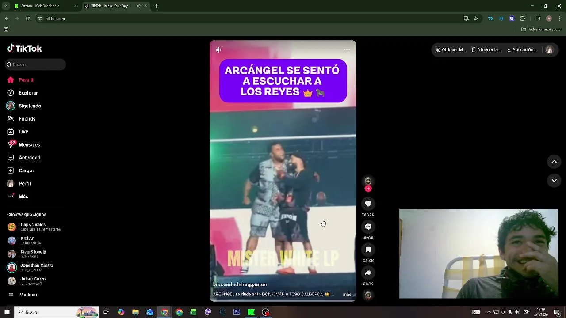Open the apps grid in bookmarks bar
Viewport: 566px width, 318px height.
pos(6,30)
